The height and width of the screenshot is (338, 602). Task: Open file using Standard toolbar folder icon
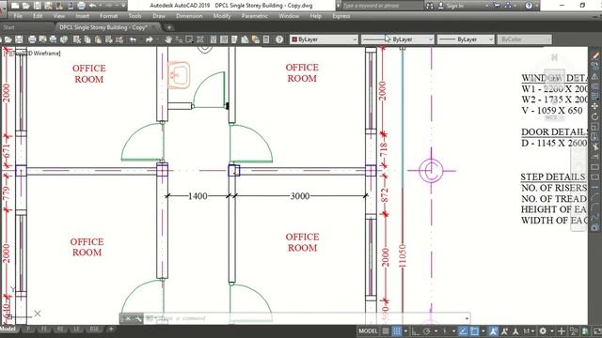click(x=8, y=39)
